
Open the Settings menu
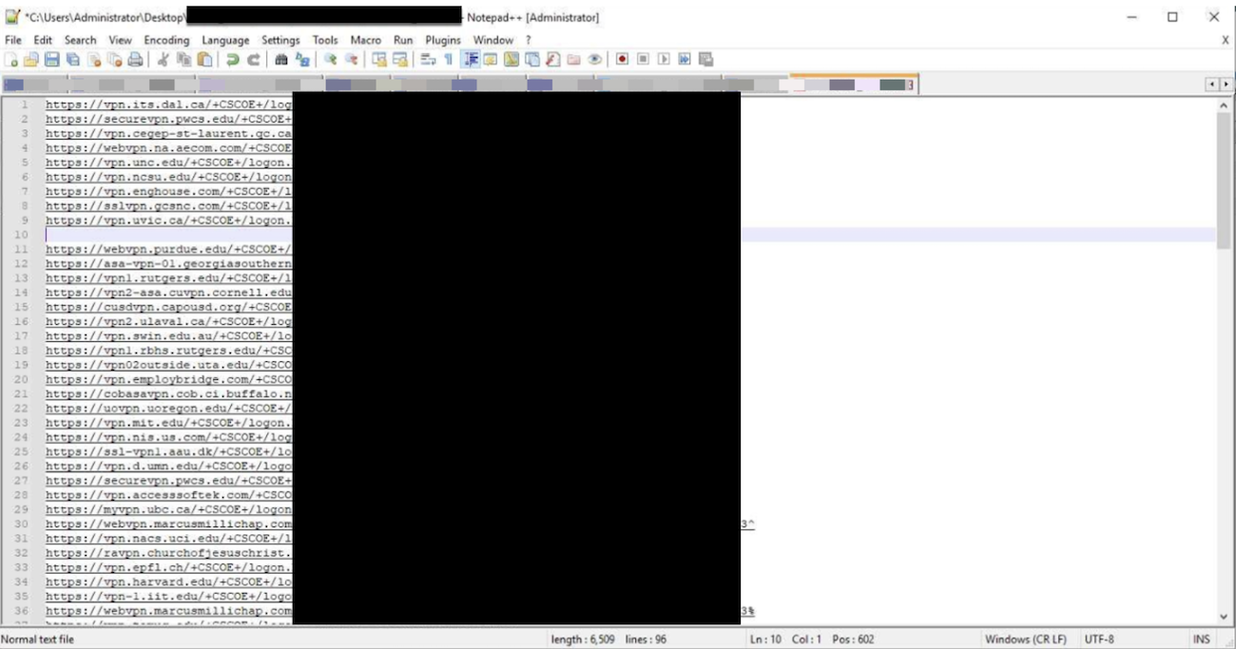280,40
